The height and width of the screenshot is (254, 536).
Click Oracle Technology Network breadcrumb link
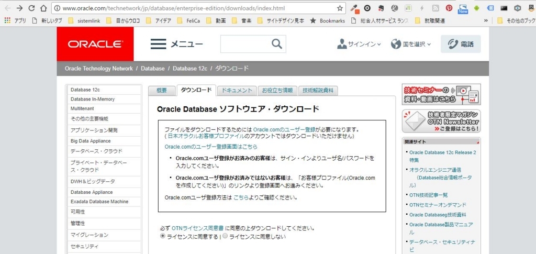pyautogui.click(x=99, y=69)
